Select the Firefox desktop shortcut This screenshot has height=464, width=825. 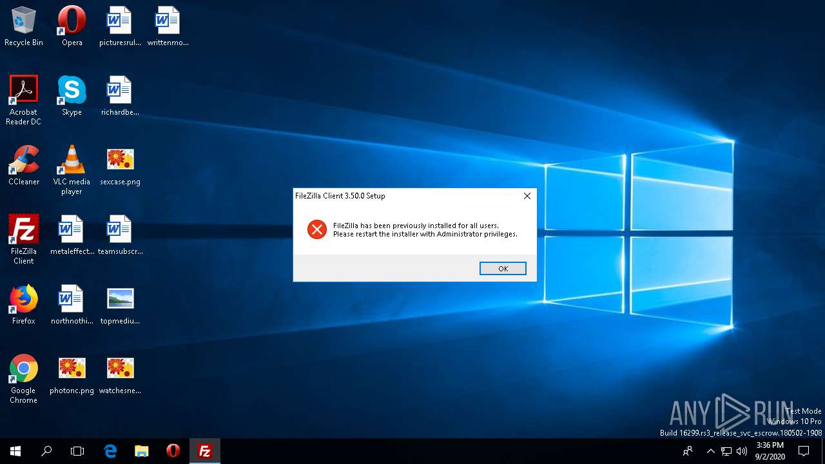pos(24,305)
